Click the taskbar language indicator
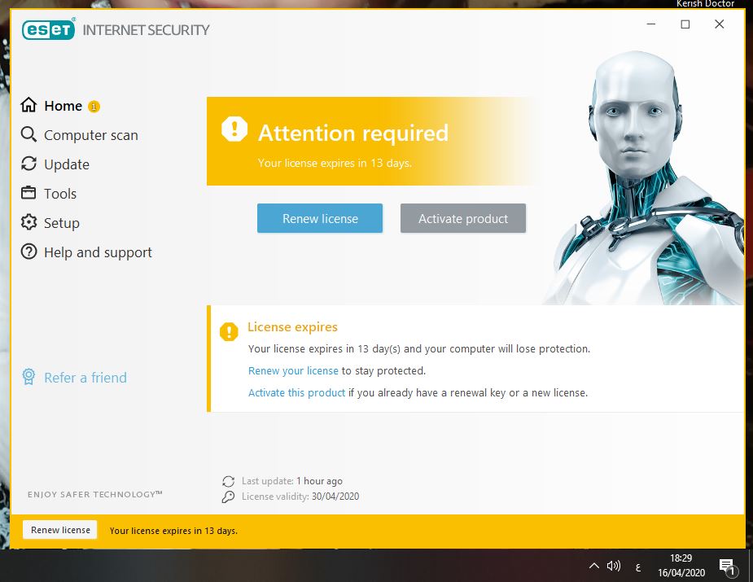Viewport: 753px width, 582px height. tap(638, 567)
